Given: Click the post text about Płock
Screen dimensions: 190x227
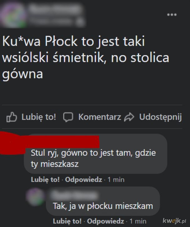Looking at the screenshot, I should (x=86, y=58).
